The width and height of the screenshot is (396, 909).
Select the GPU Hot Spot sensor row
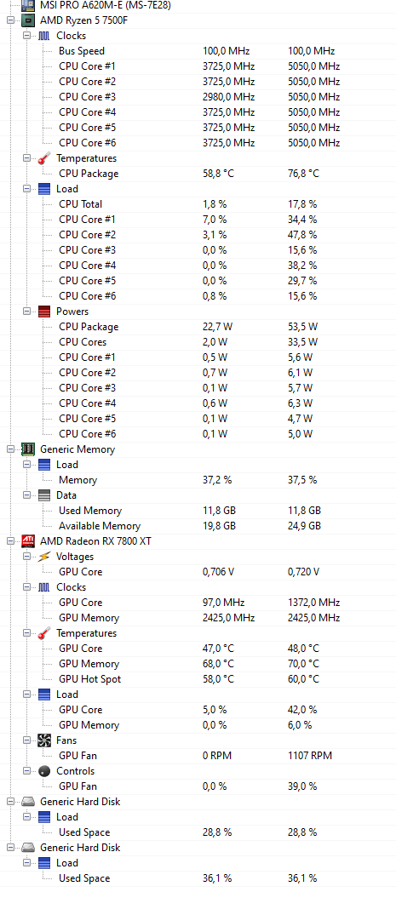pyautogui.click(x=198, y=679)
